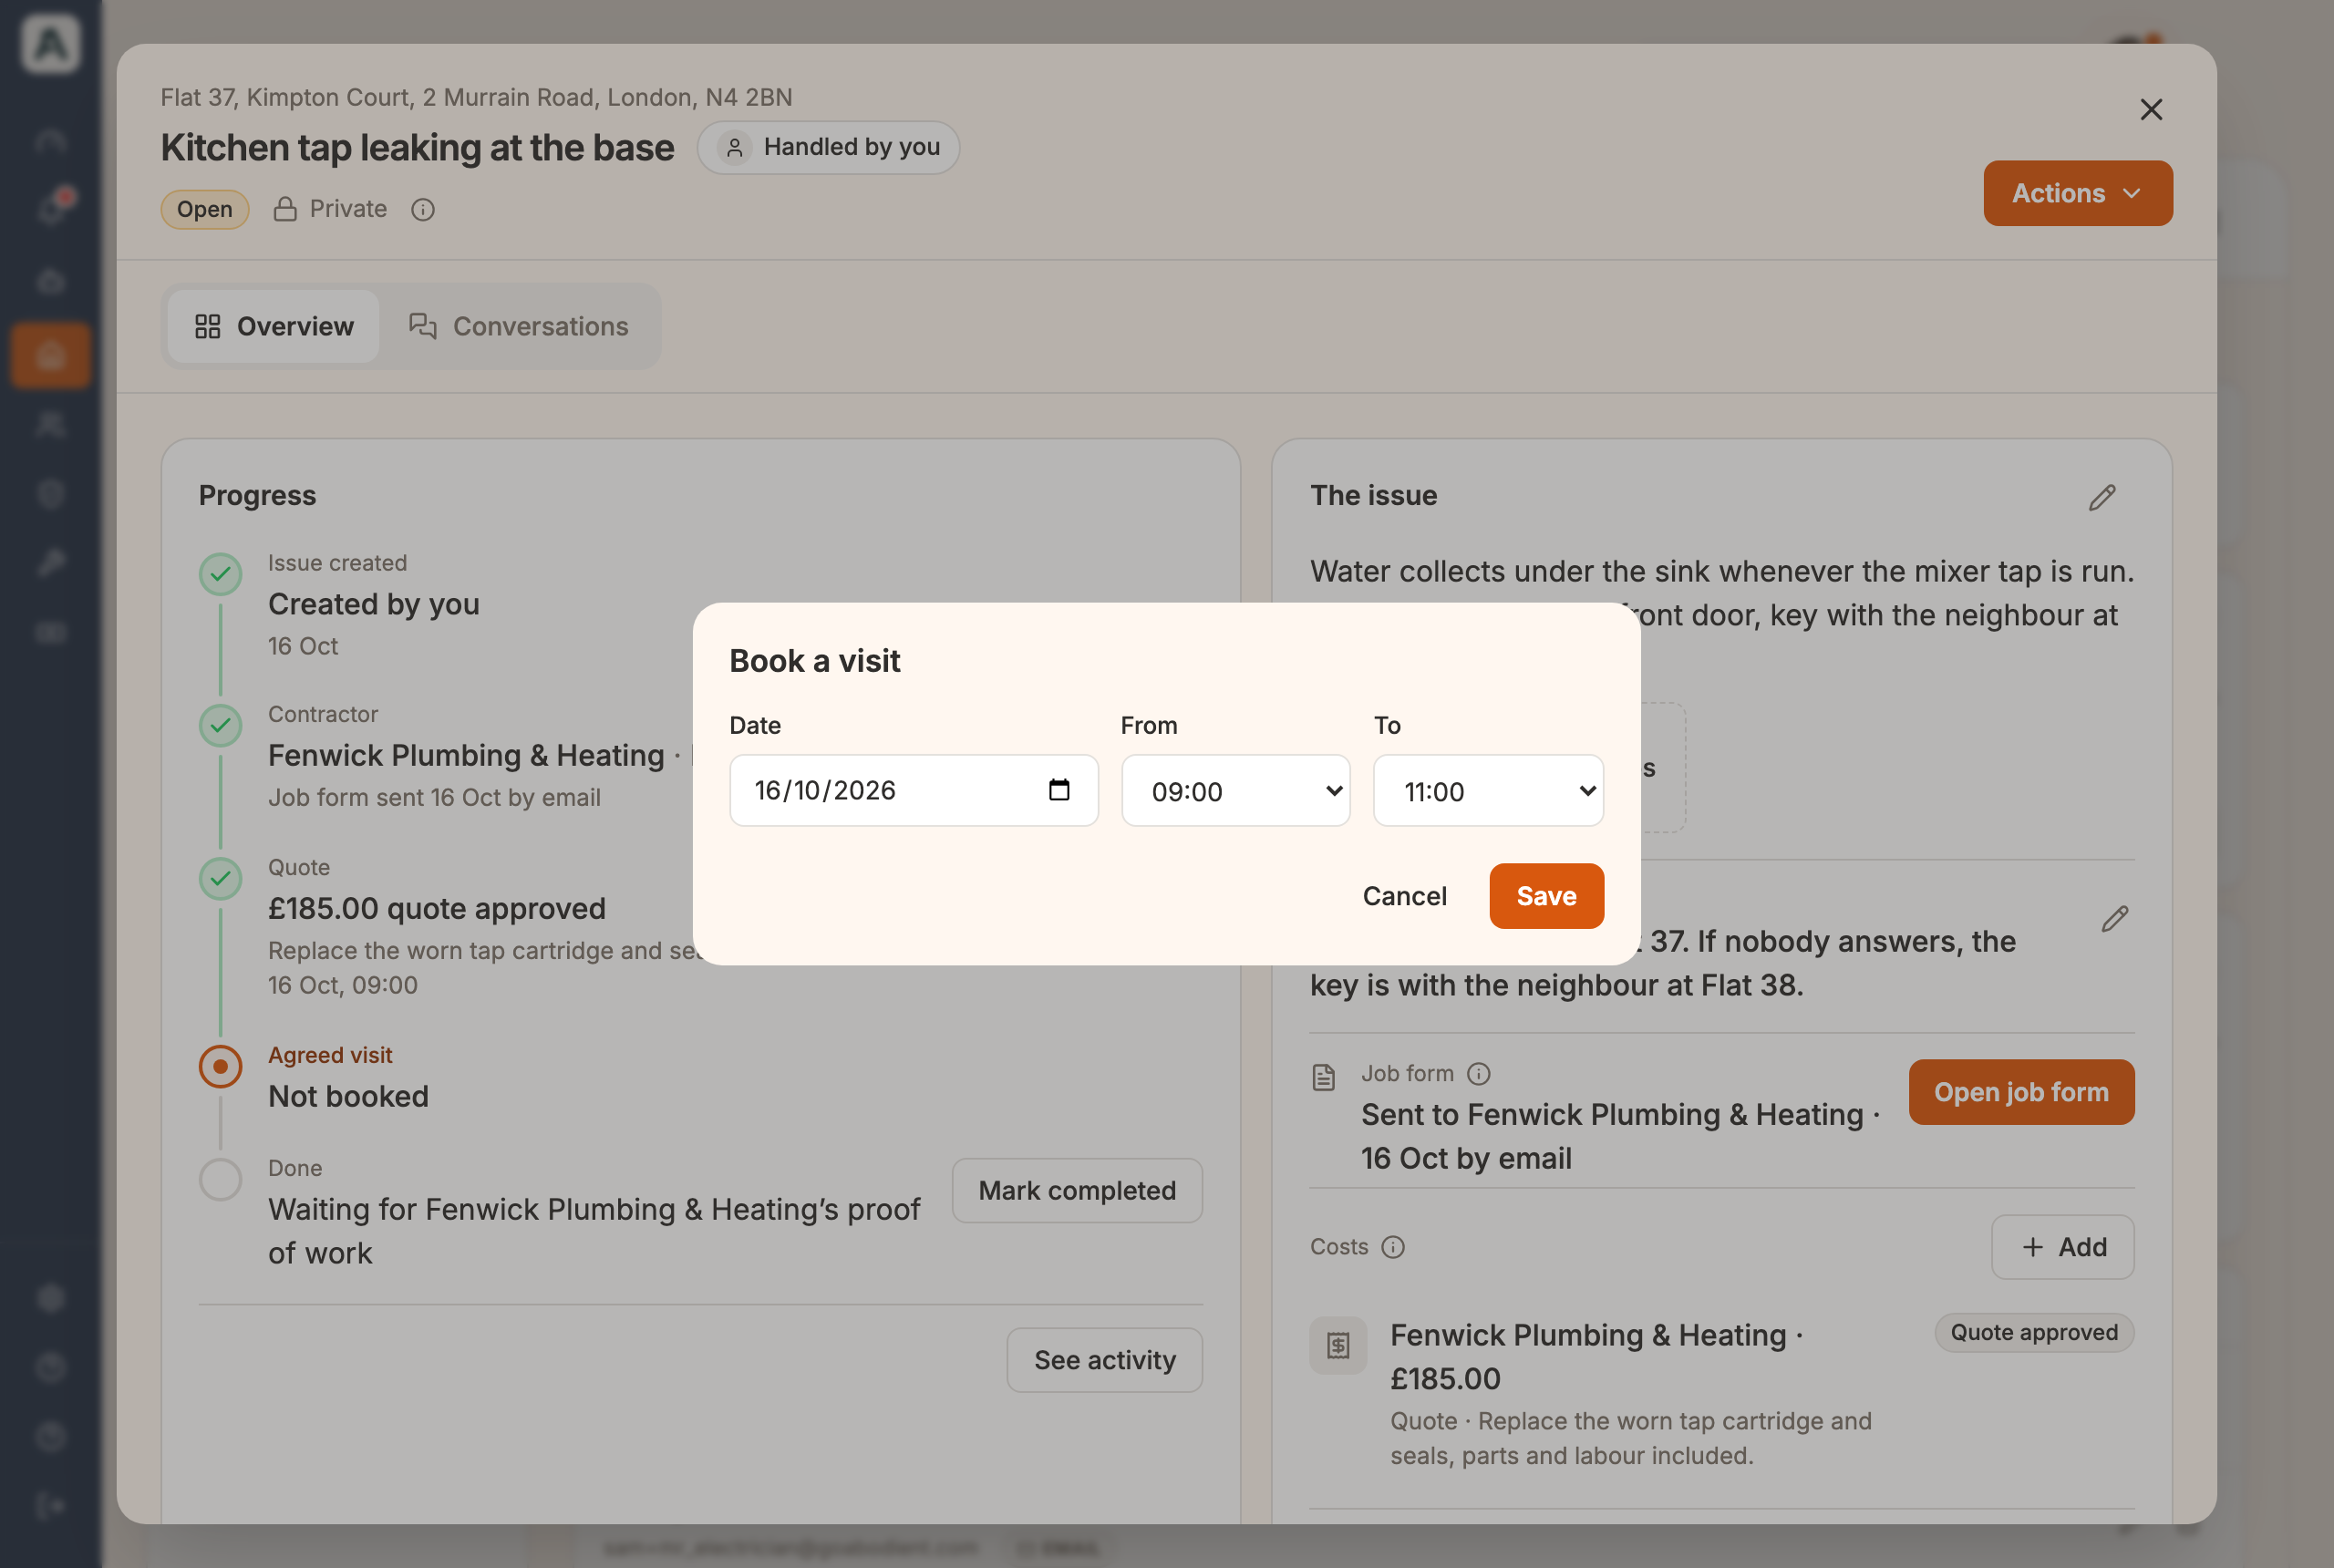Mark the issue as completed

pos(1076,1190)
